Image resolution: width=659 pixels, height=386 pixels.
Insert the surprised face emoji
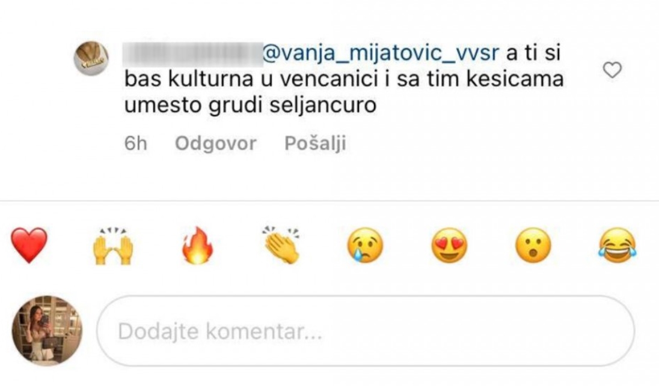(533, 246)
